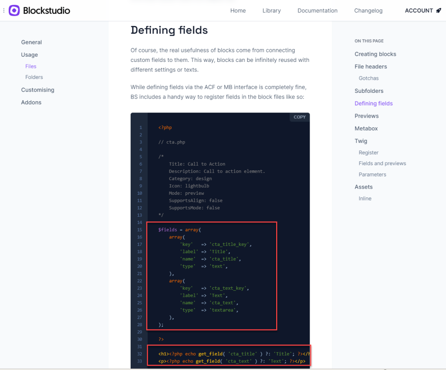Screen dimensions: 446x370
Task: Click code line 'Description: Call to action element.'
Action: [217, 171]
